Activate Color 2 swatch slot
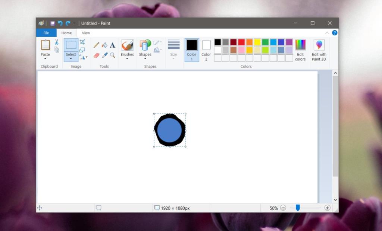The image size is (382, 231). point(206,48)
